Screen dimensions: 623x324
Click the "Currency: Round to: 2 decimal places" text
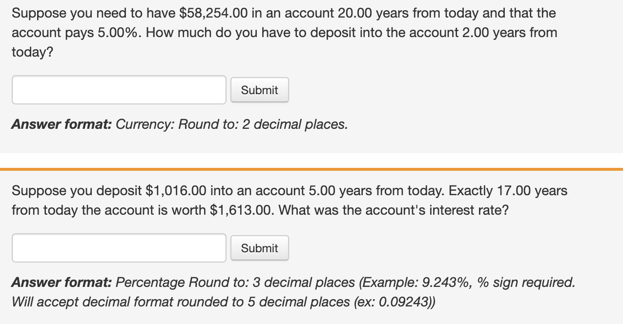(x=231, y=124)
